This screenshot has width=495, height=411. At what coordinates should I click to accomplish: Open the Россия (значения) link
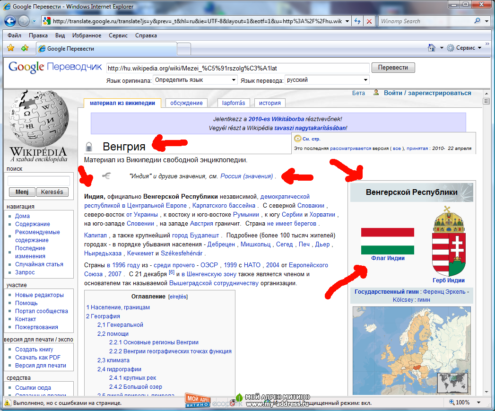(246, 176)
